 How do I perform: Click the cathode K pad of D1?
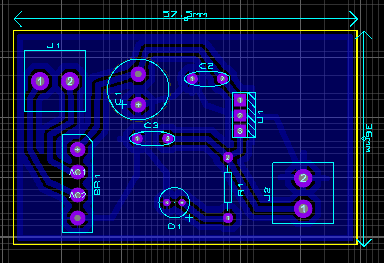(x=167, y=202)
